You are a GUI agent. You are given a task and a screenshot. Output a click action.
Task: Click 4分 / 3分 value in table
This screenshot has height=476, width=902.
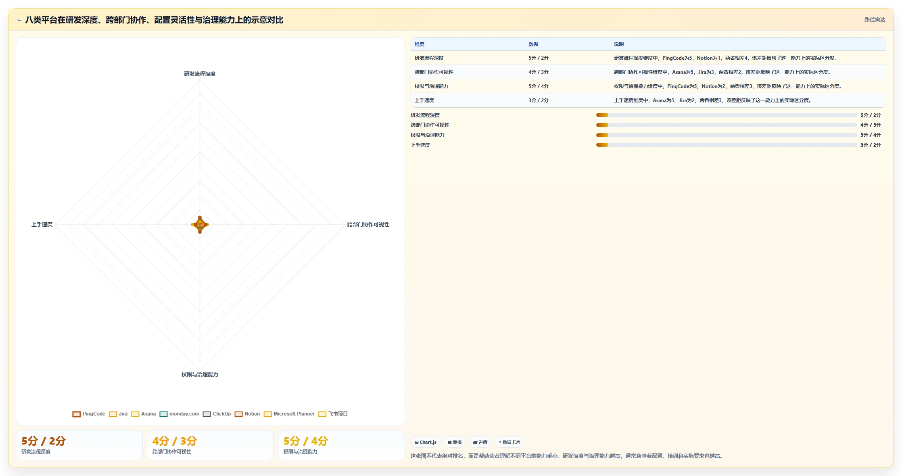(x=539, y=72)
